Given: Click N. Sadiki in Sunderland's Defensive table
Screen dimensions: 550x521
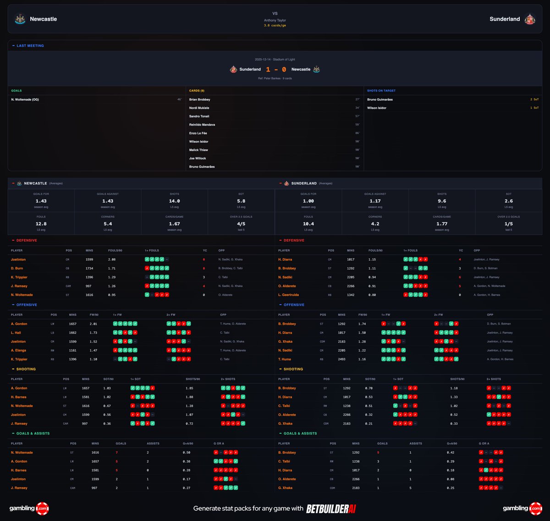Looking at the screenshot, I should point(286,277).
